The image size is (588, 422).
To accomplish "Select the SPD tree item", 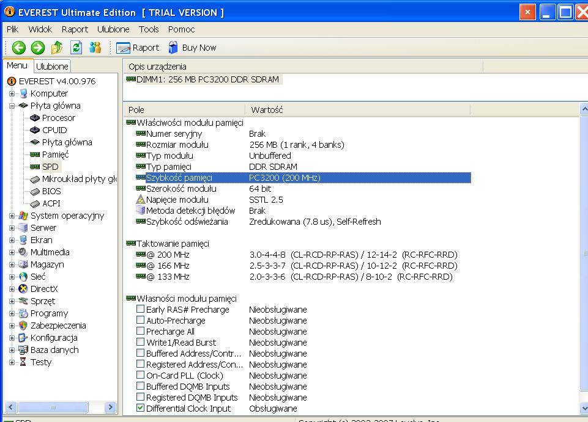I will pos(50,167).
